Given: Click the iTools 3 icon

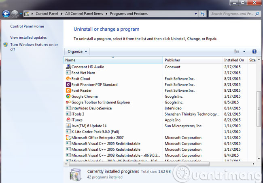Looking at the screenshot, I should (x=68, y=114).
